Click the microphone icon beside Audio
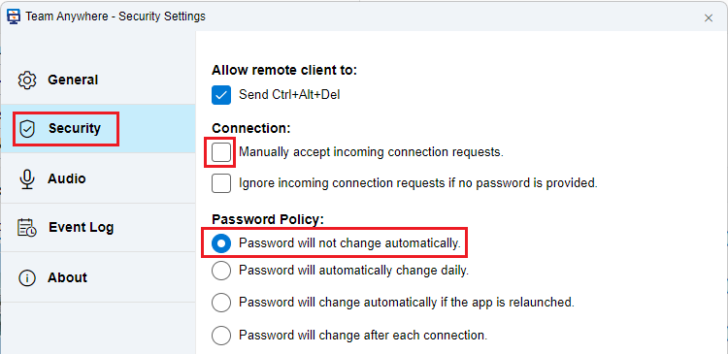 point(27,179)
